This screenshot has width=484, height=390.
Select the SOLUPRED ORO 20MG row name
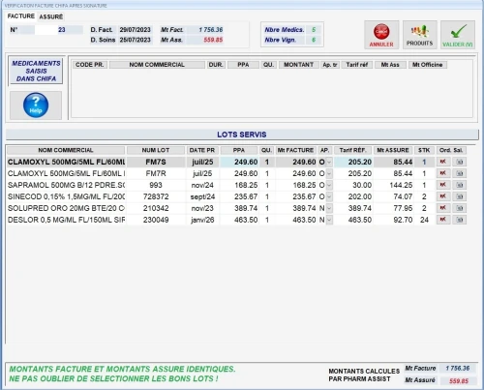[66, 208]
